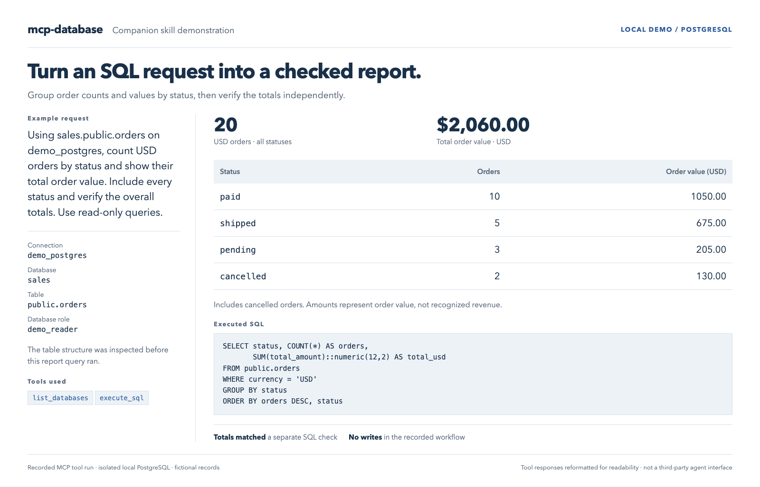This screenshot has height=487, width=760.
Task: Click the "Totals matched" verification status
Action: click(275, 437)
